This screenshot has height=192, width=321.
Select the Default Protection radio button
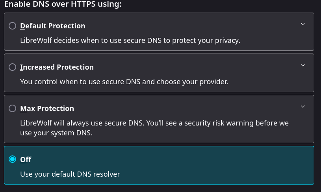(13, 26)
